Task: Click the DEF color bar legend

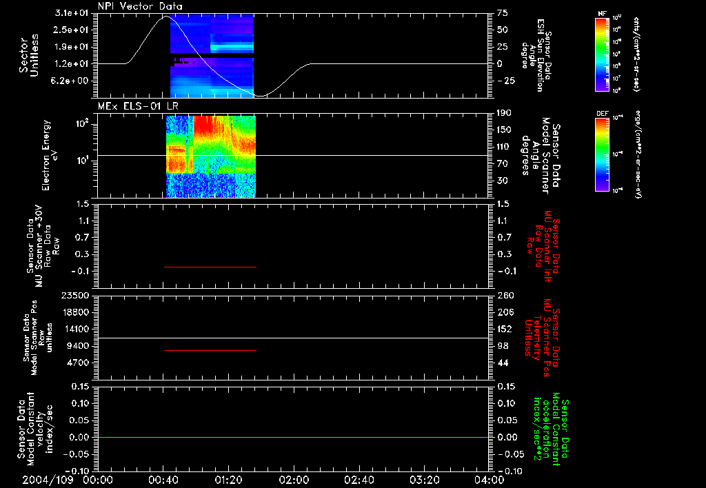Action: (603, 154)
